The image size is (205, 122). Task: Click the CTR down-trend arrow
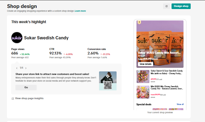coord(64,54)
